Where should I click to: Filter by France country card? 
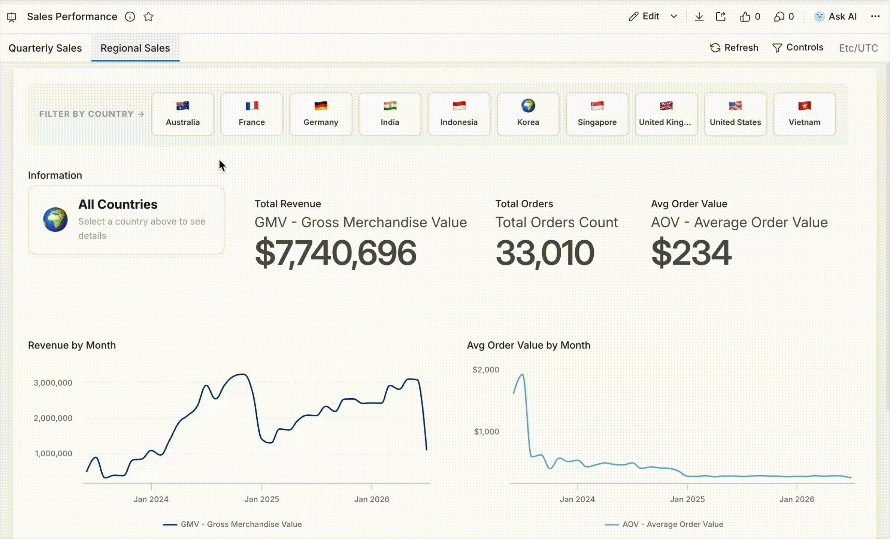pos(252,114)
